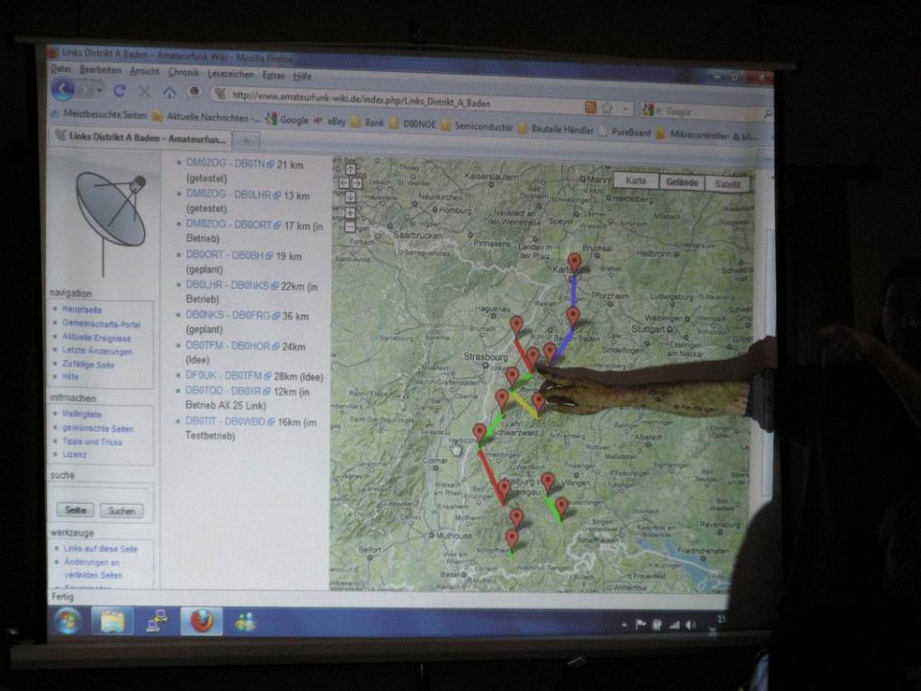Click the RSS feed icon in address bar
Screen dimensions: 921x691
point(590,107)
